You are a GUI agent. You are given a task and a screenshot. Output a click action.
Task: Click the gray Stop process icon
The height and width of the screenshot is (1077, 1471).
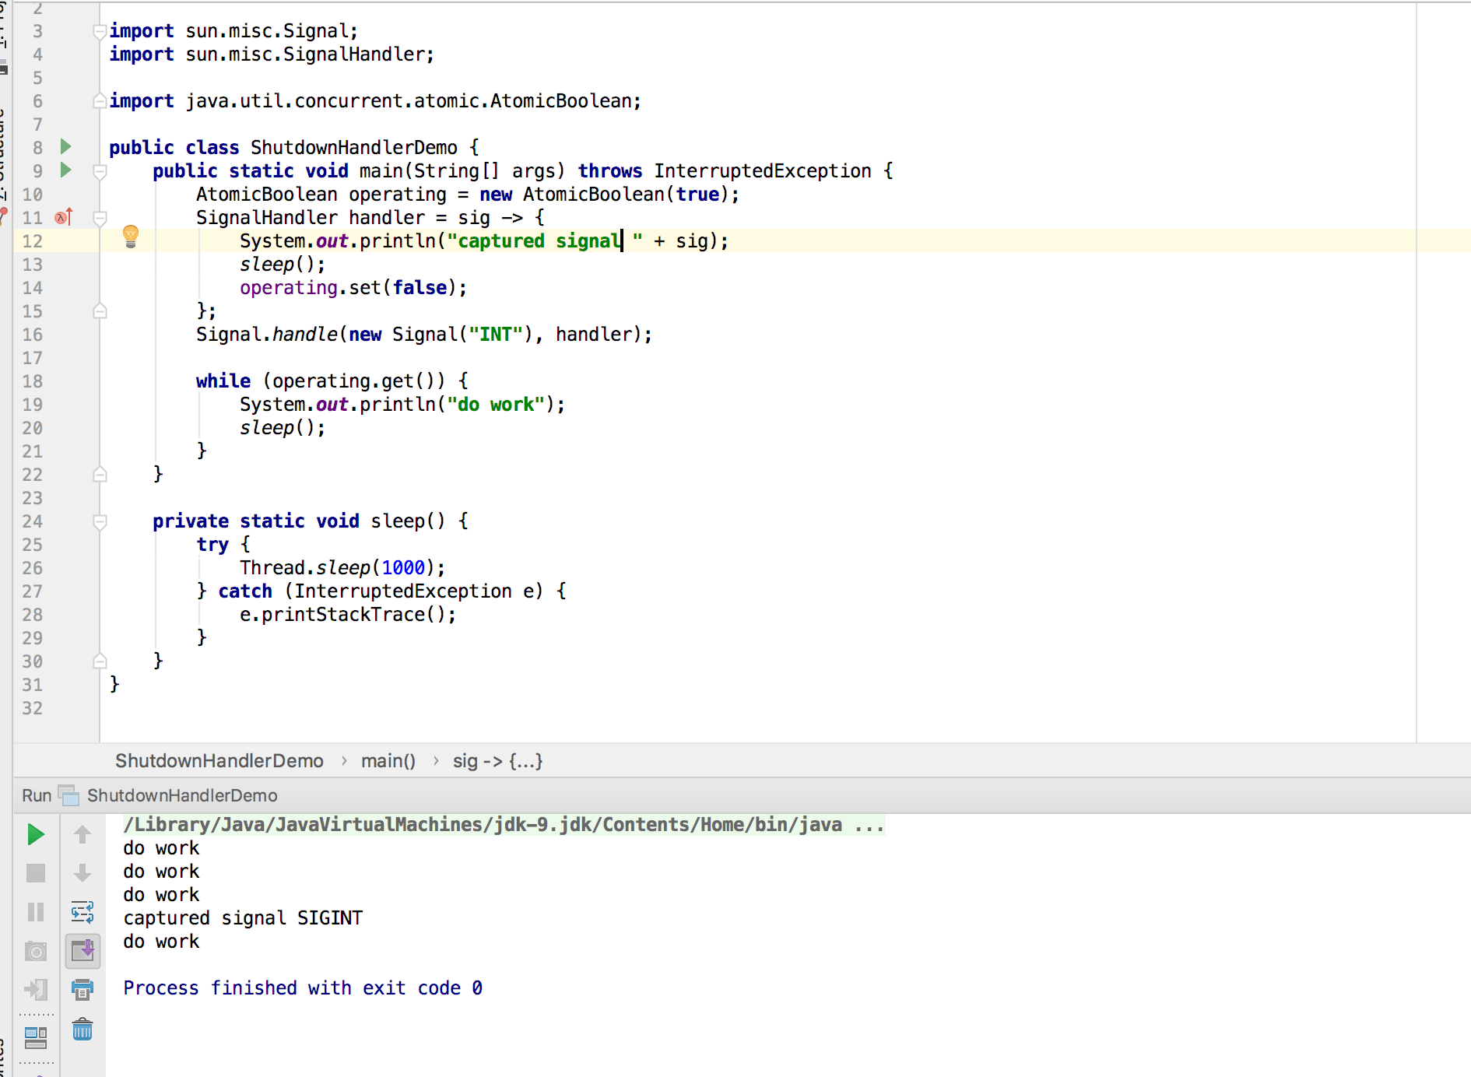click(x=36, y=873)
